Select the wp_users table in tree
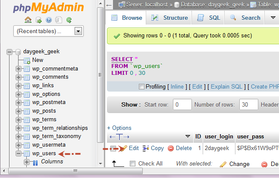279x178 pixels. coord(44,153)
